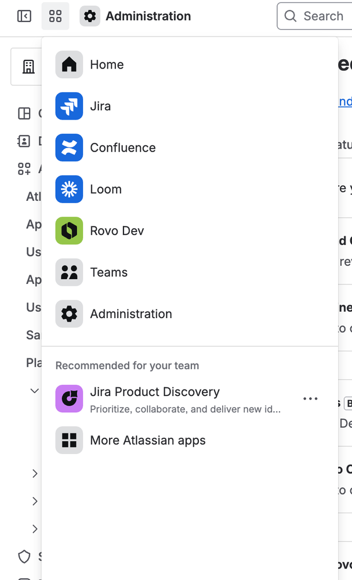Select the Confluence menu entry
The height and width of the screenshot is (580, 352).
pyautogui.click(x=190, y=147)
